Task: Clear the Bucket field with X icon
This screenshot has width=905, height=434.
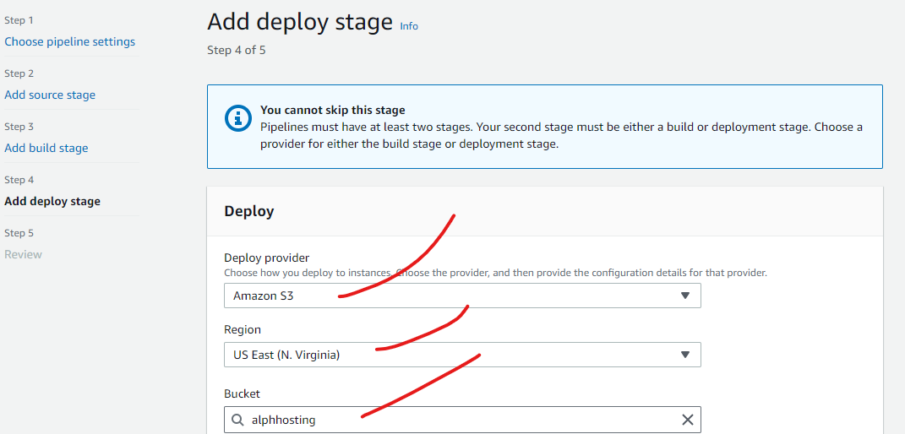Action: click(x=687, y=420)
